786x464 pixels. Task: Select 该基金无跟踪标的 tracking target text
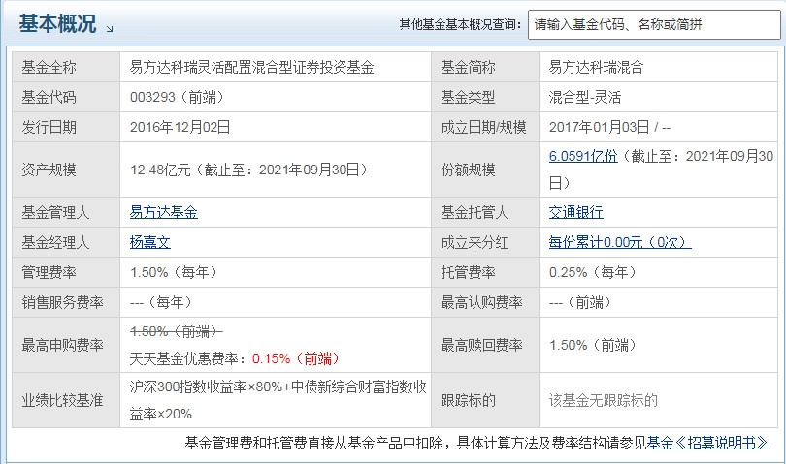603,400
